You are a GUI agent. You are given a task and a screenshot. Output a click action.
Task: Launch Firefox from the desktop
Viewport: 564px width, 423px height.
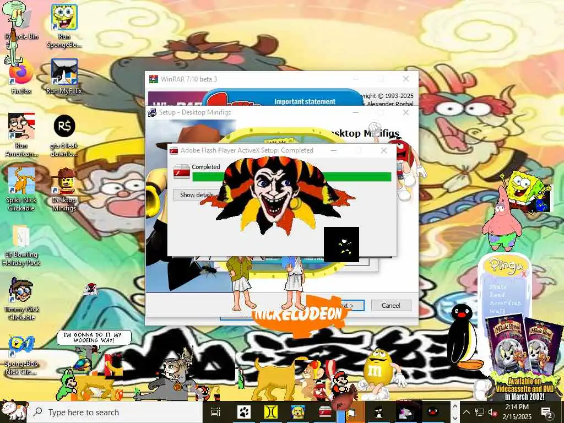pyautogui.click(x=21, y=77)
